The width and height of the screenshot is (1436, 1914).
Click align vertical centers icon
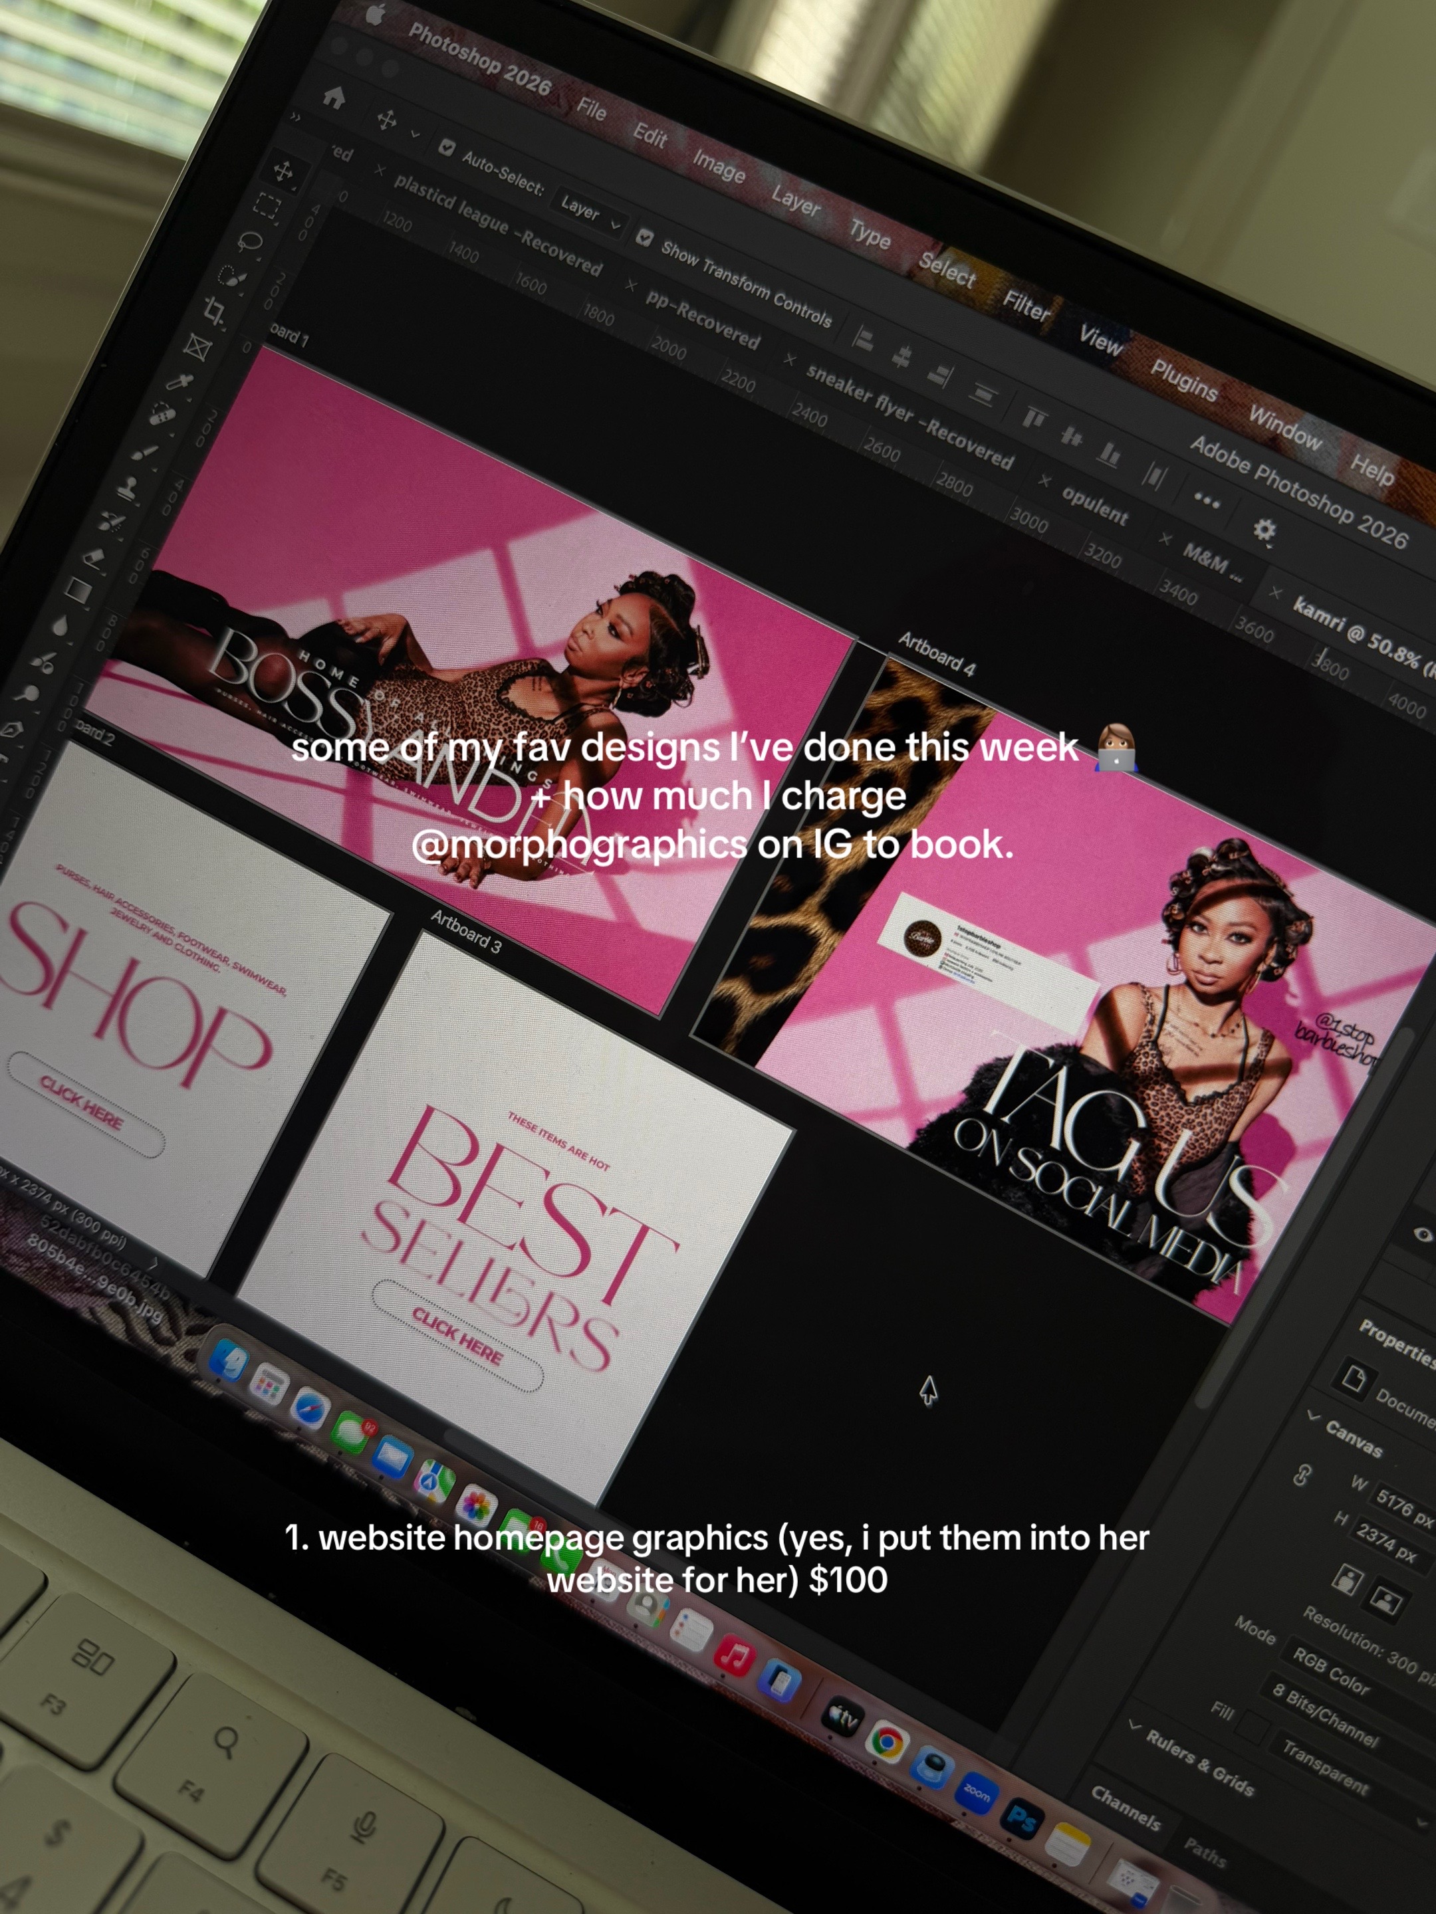pos(1072,436)
